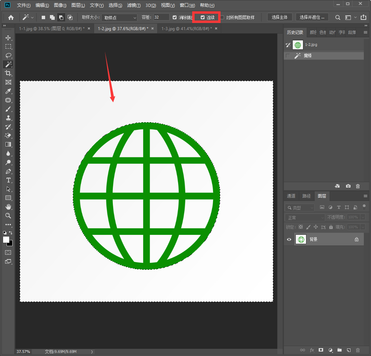Switch to the 1-3.jpg document tab
The height and width of the screenshot is (356, 371).
[186, 29]
